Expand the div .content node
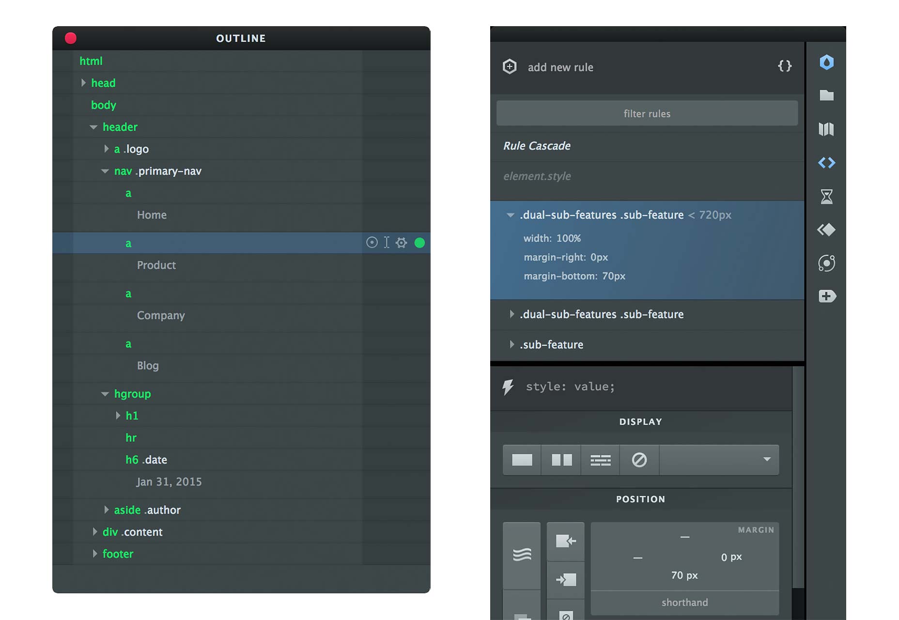The image size is (899, 620). (x=94, y=532)
